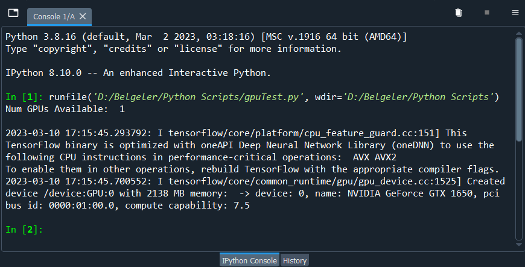Switch to the History tab
525x267 pixels.
point(295,260)
